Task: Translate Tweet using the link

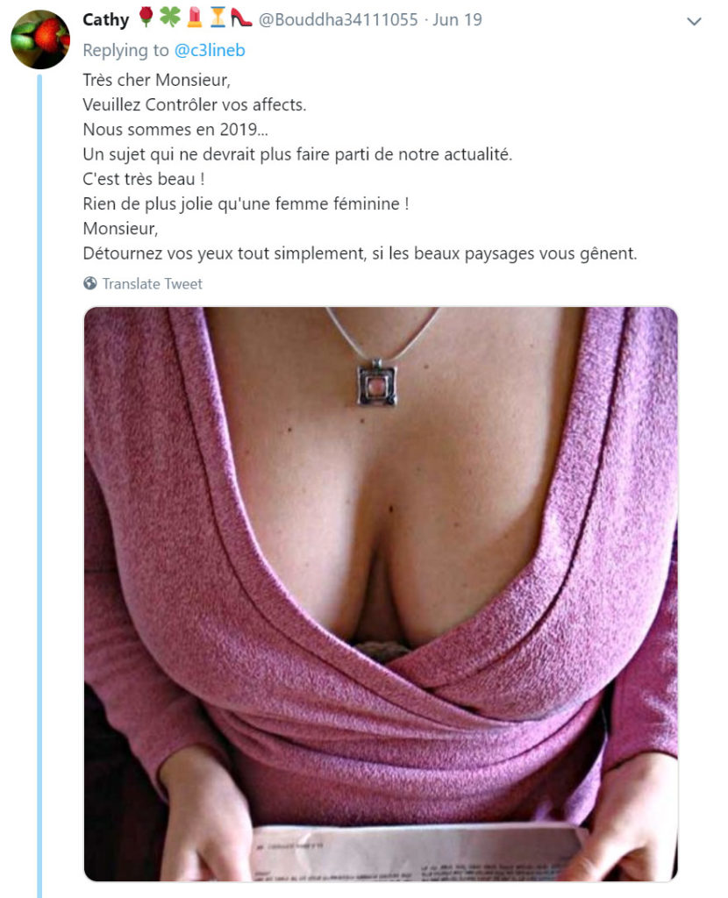Action: pyautogui.click(x=153, y=284)
